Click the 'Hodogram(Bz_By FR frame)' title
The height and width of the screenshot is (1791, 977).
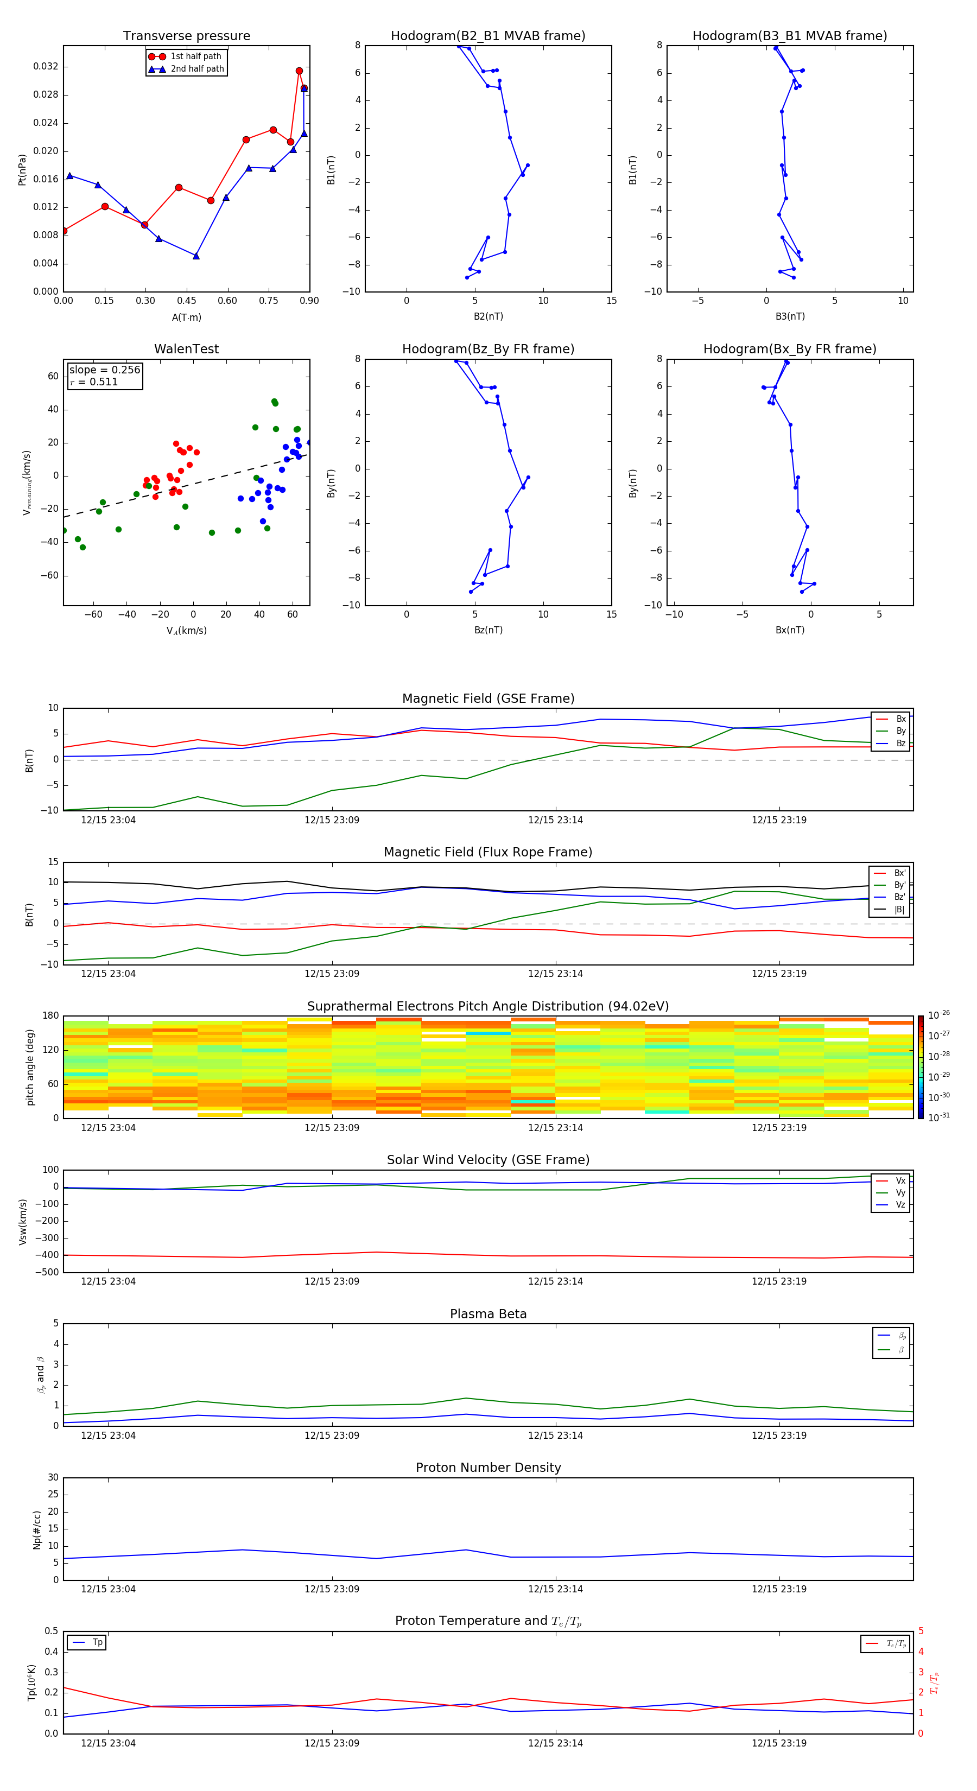(488, 349)
